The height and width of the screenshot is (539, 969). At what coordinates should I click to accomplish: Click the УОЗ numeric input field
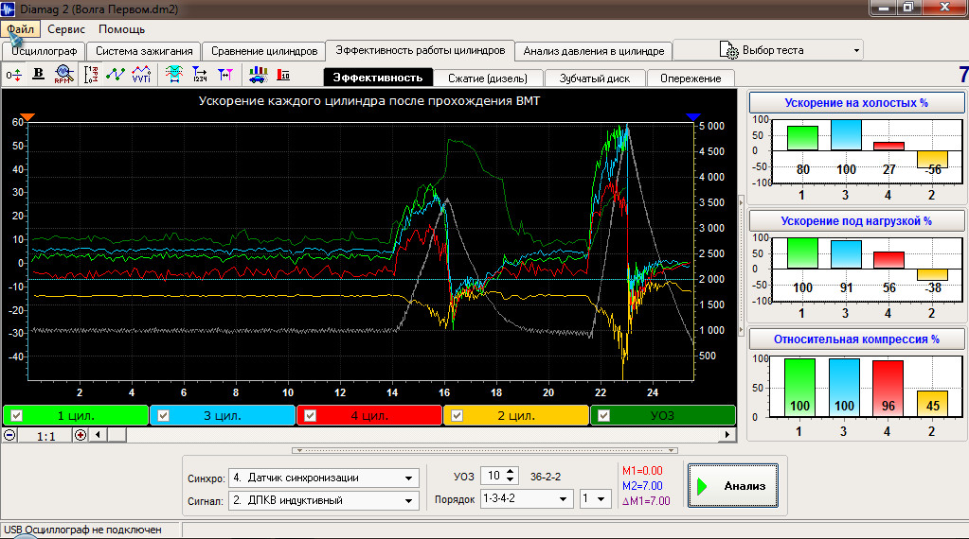[x=493, y=476]
